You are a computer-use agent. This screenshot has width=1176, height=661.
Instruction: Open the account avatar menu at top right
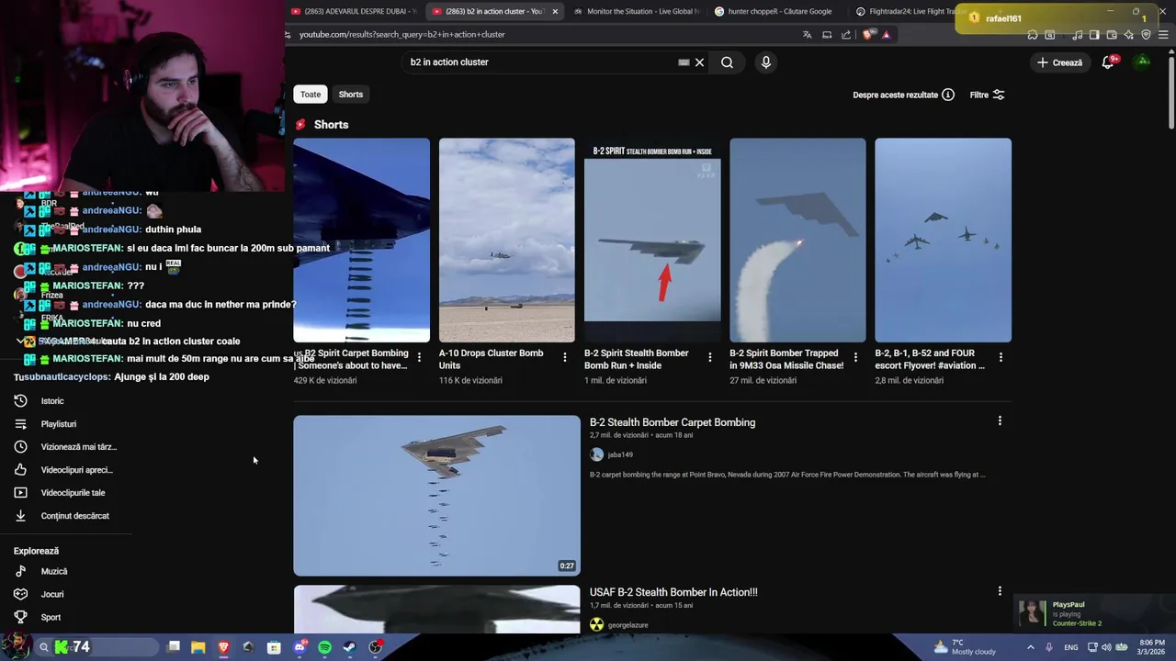tap(1143, 62)
